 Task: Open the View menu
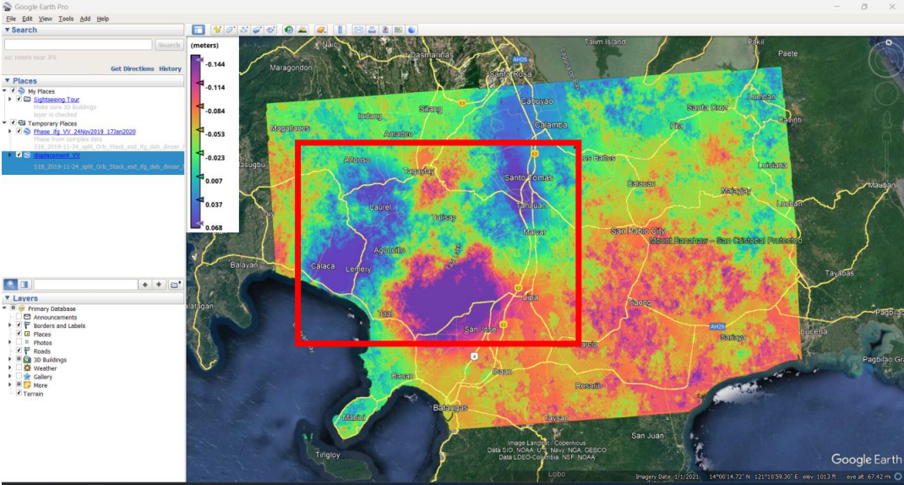tap(45, 19)
